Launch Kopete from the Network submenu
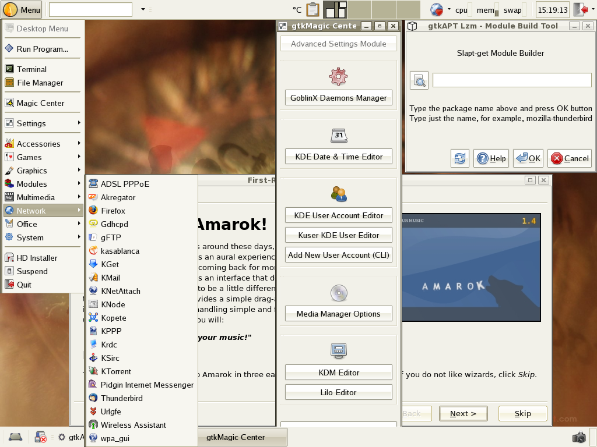The image size is (597, 447). click(x=142, y=318)
